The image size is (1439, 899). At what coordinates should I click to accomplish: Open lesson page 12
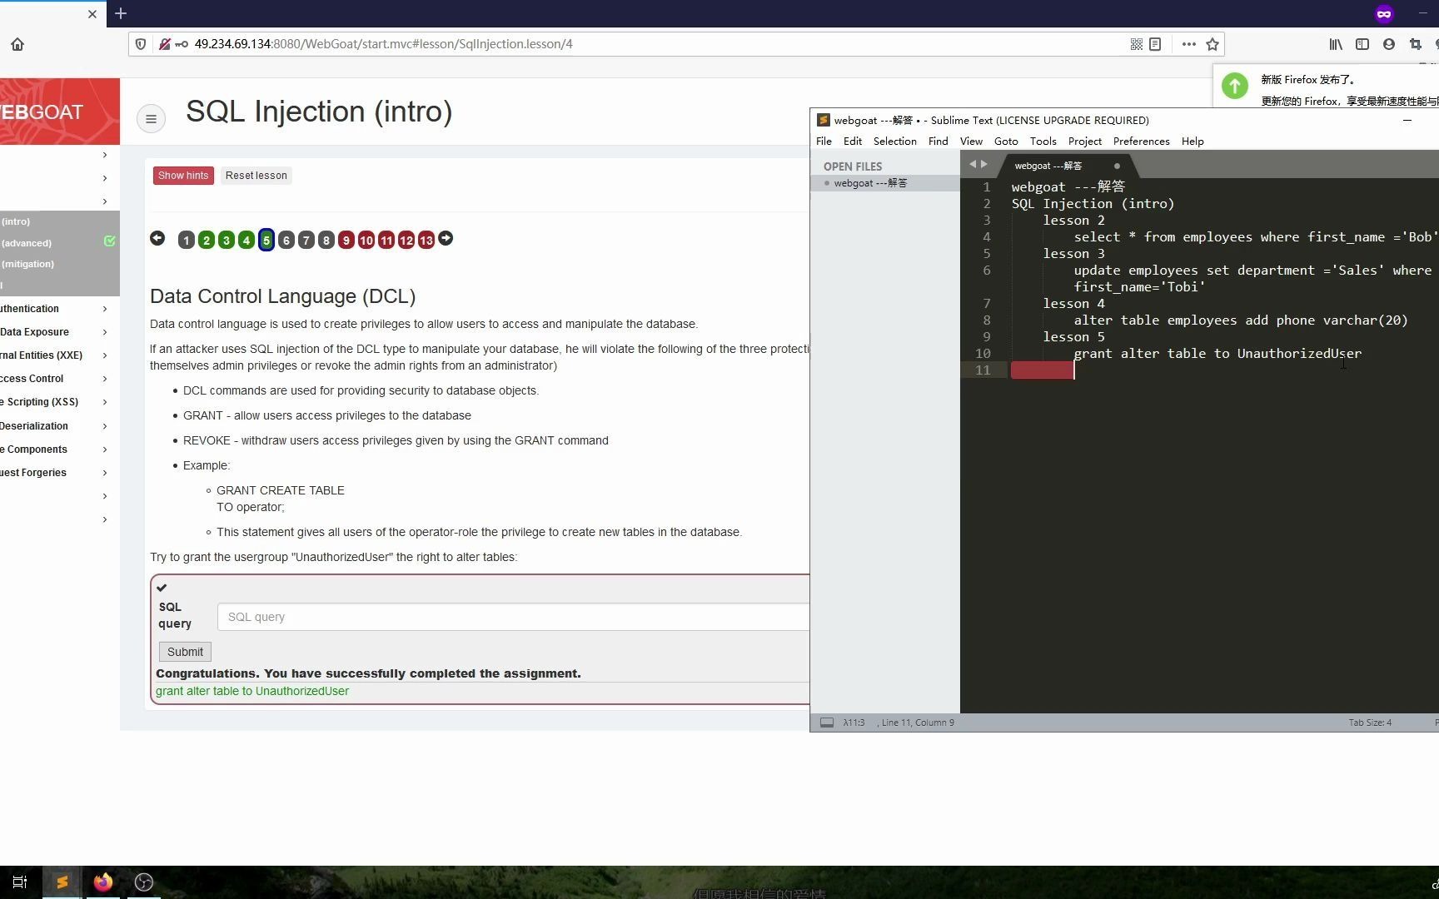tap(406, 241)
